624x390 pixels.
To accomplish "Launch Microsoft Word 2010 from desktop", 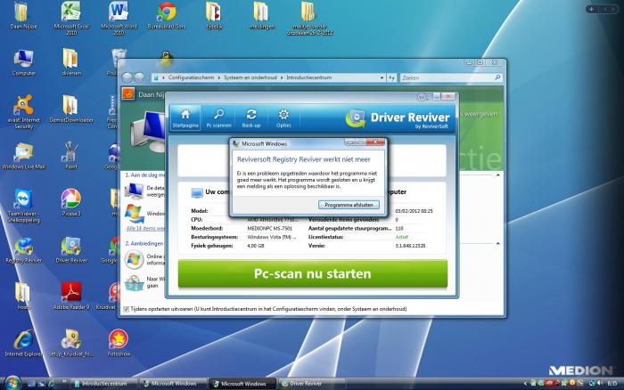I will 119,18.
